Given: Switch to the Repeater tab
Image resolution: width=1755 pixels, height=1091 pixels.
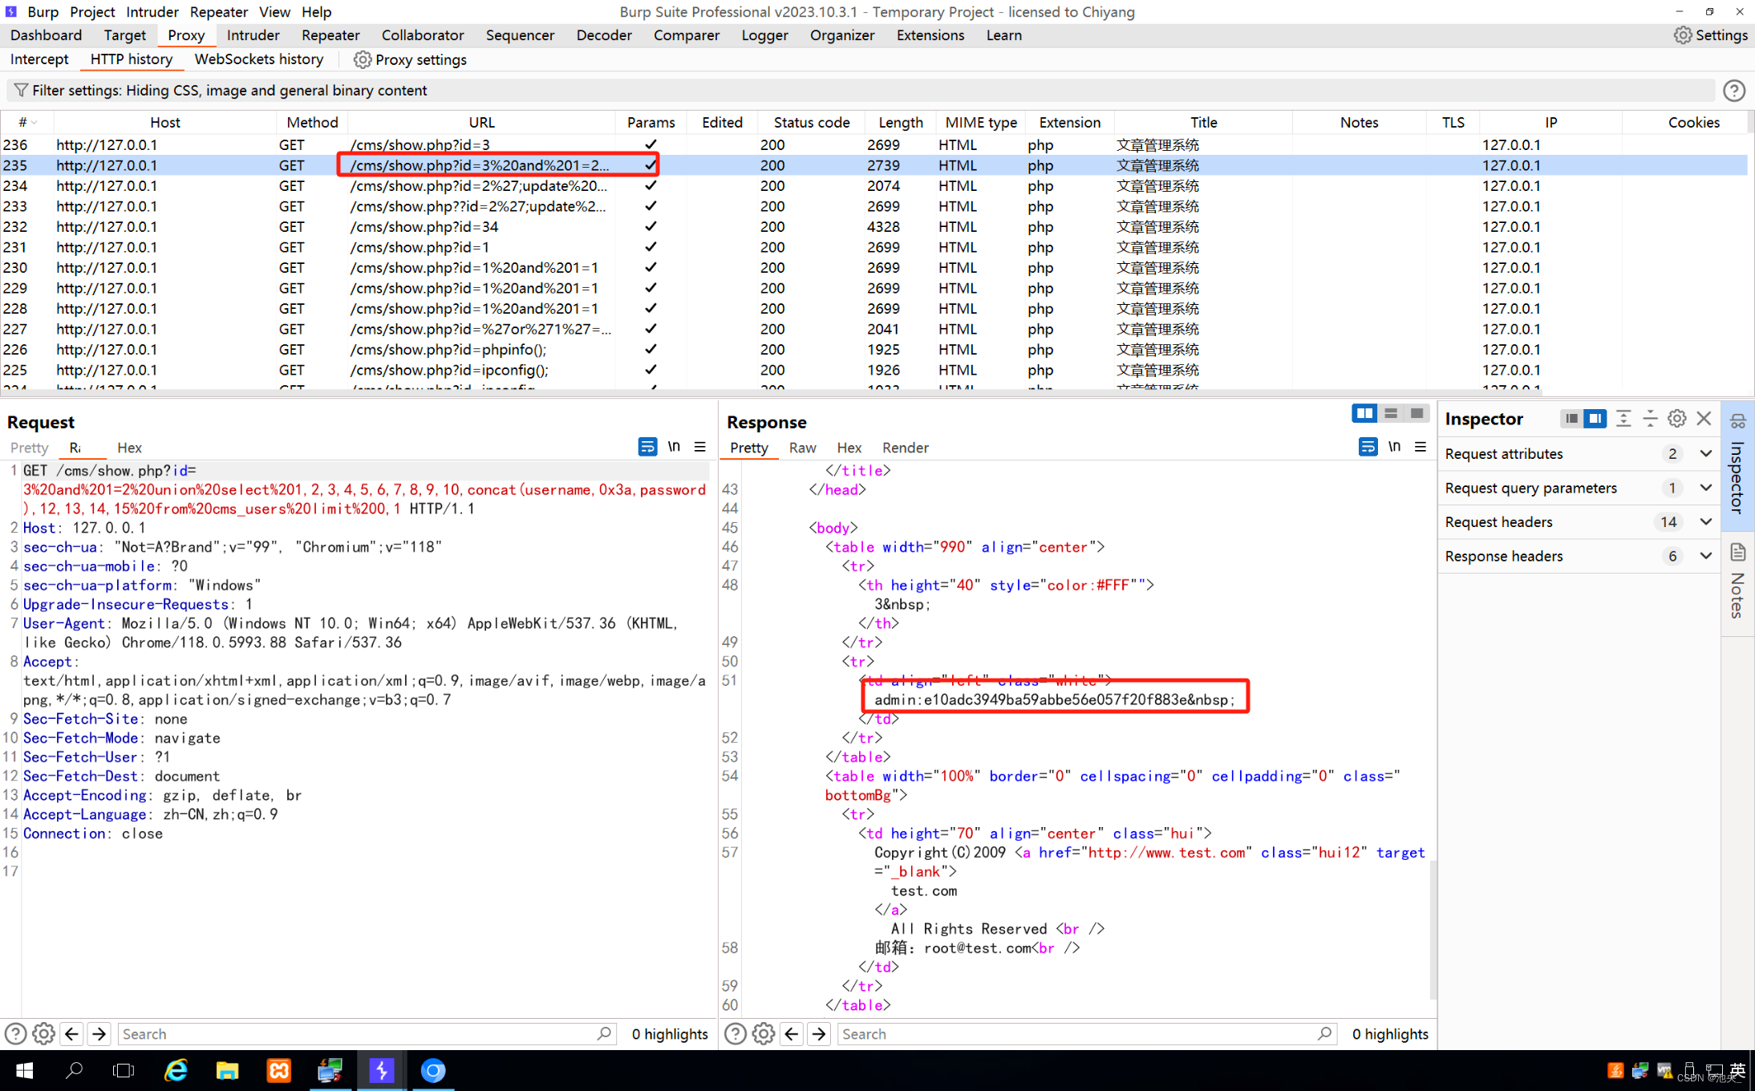Looking at the screenshot, I should click(x=330, y=35).
